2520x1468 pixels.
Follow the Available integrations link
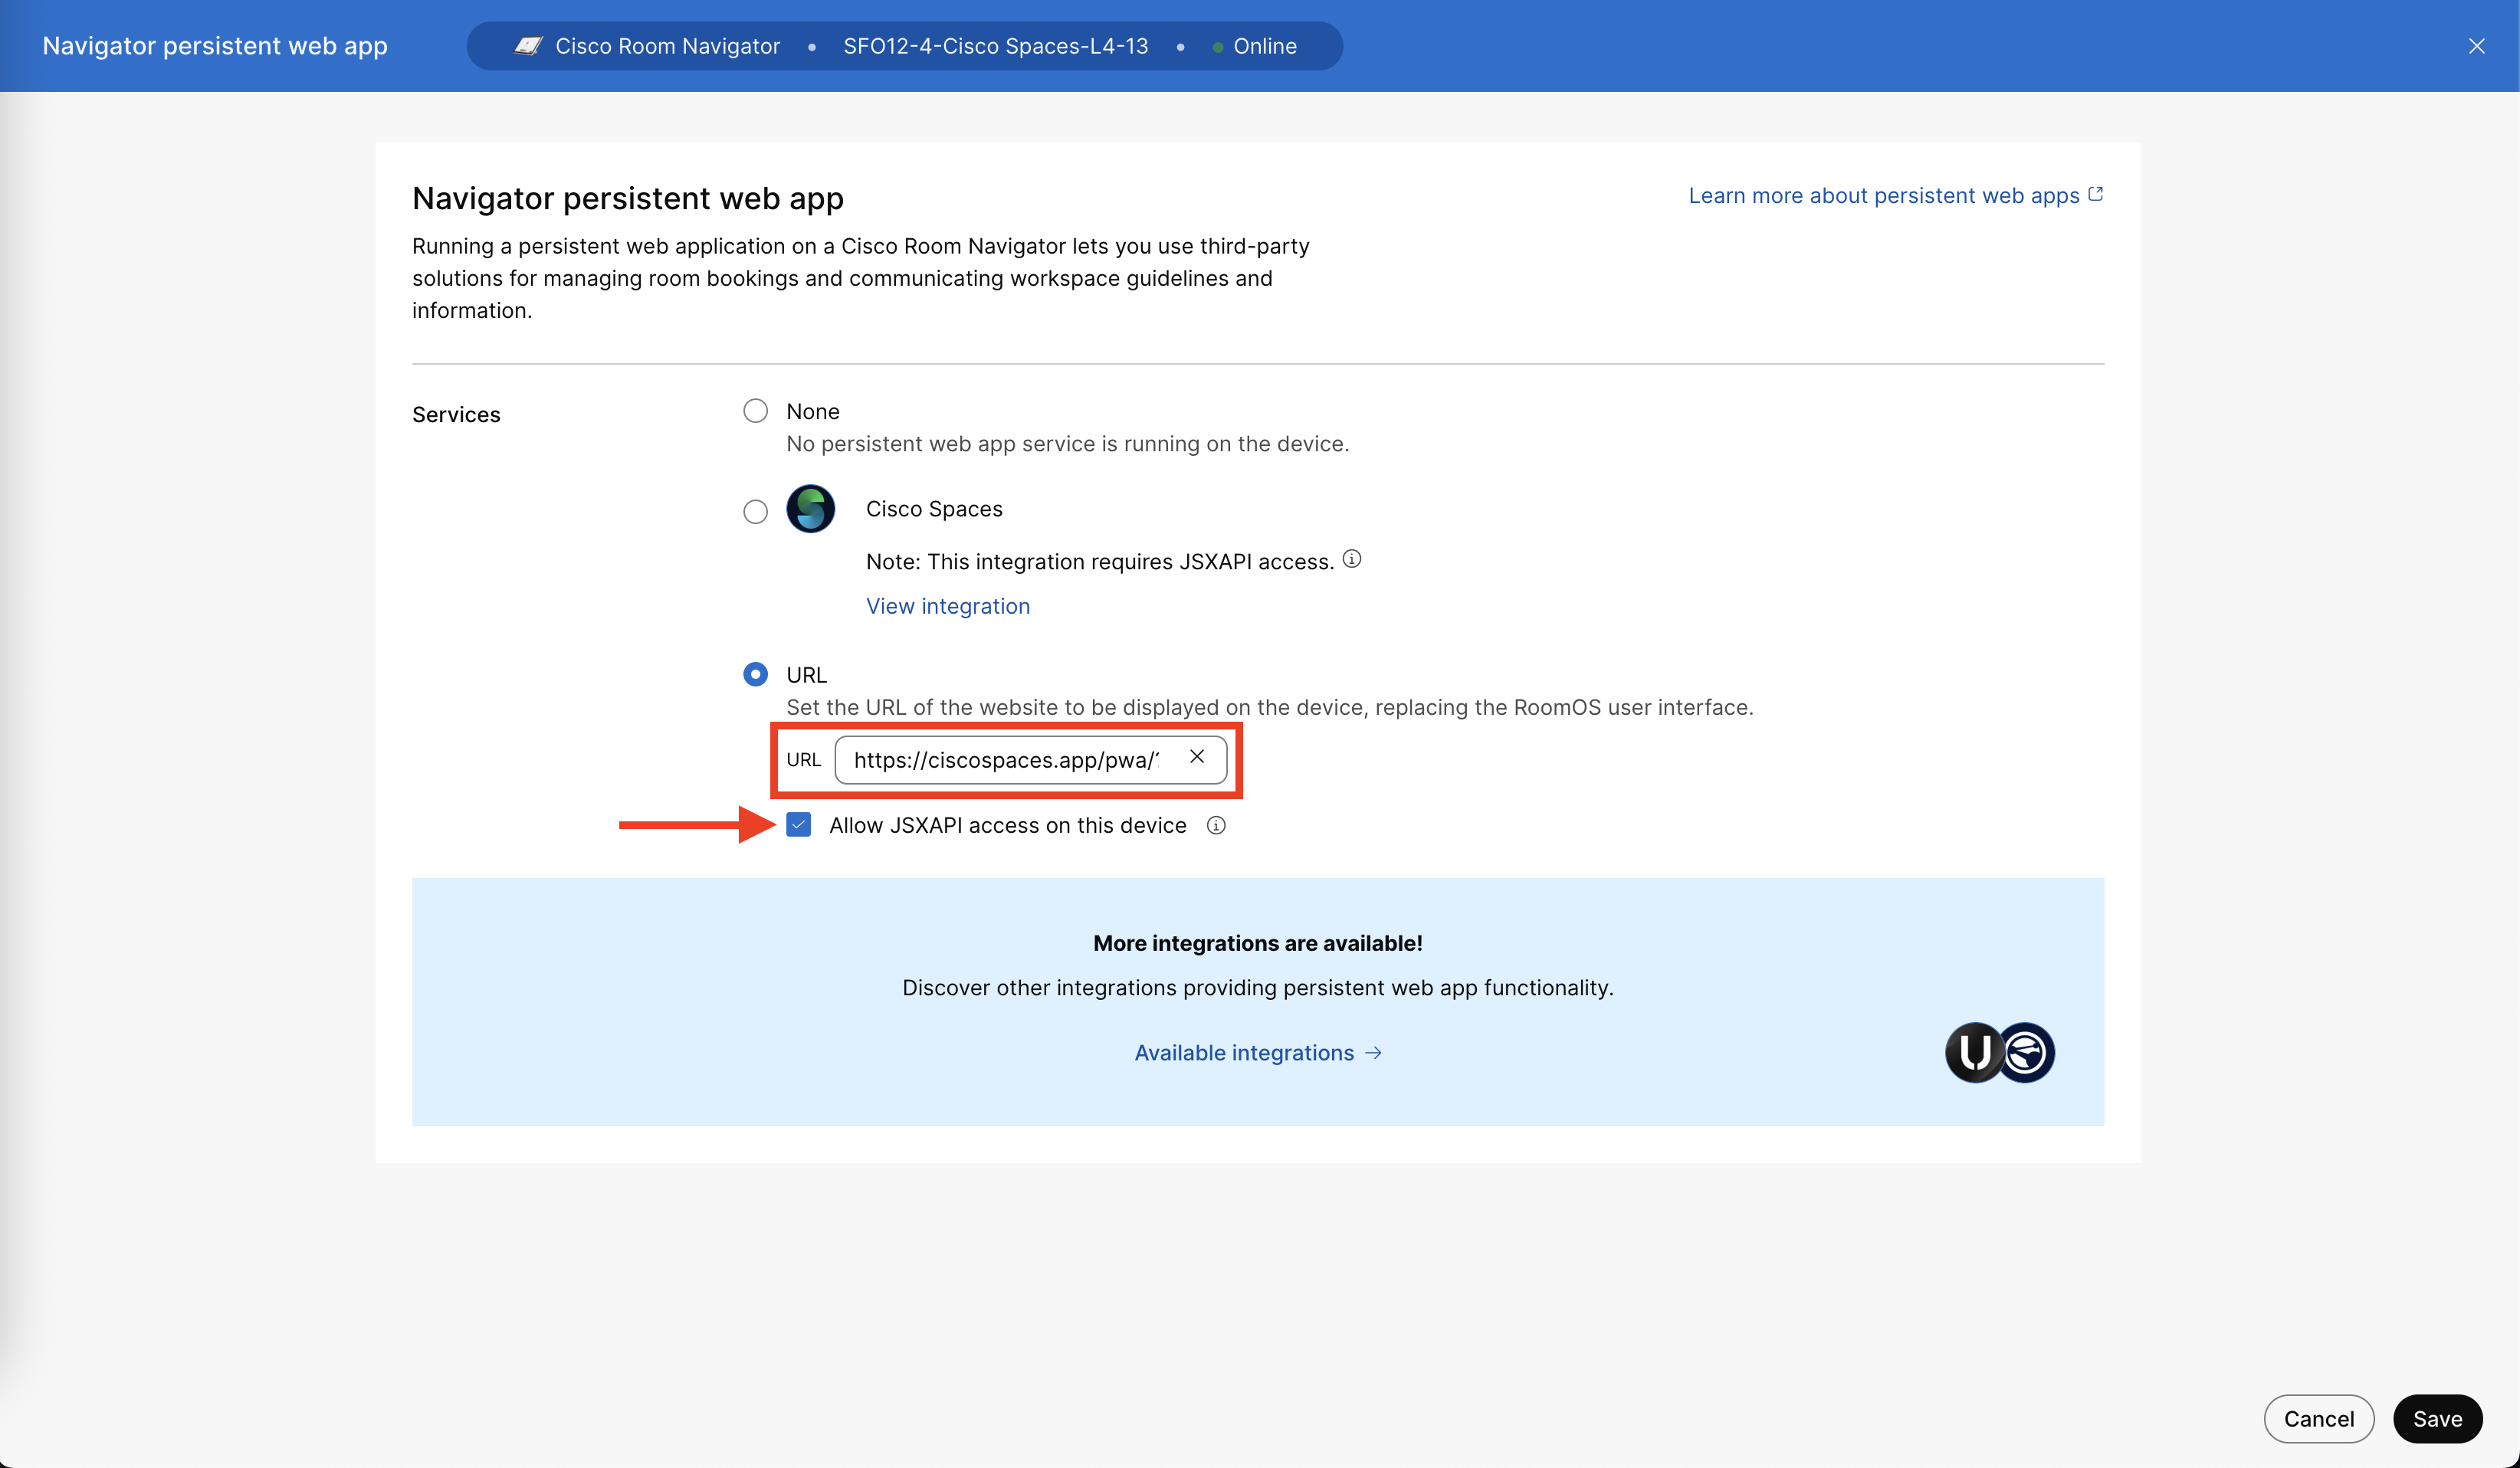click(1246, 1052)
